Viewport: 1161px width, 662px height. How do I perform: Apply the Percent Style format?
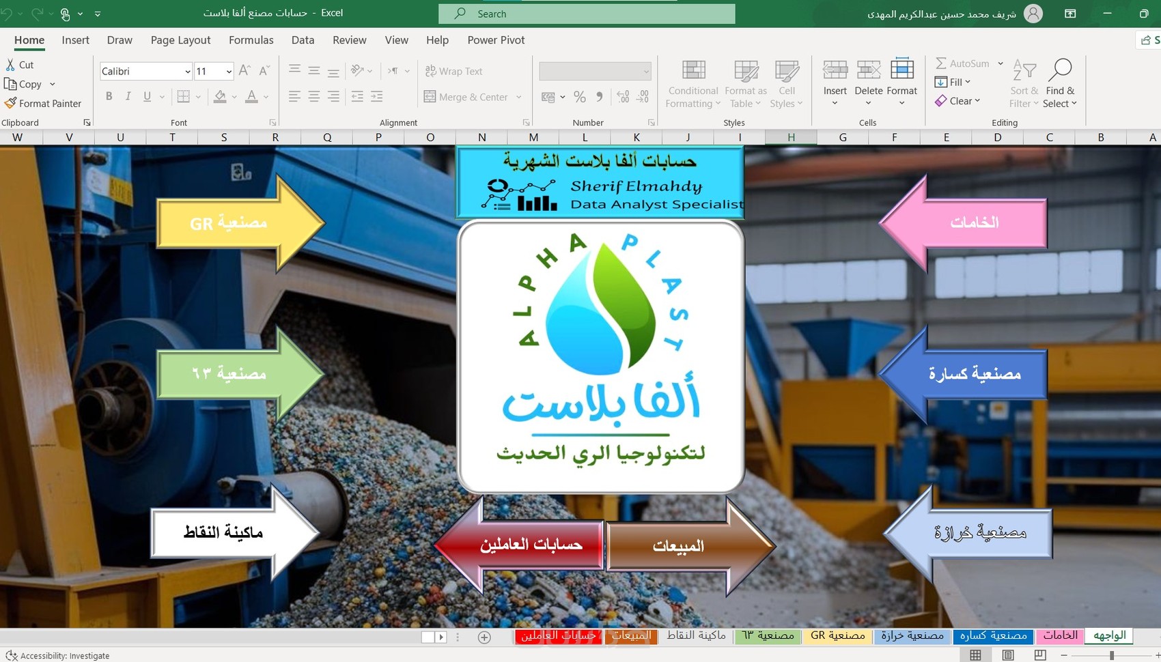(x=580, y=97)
